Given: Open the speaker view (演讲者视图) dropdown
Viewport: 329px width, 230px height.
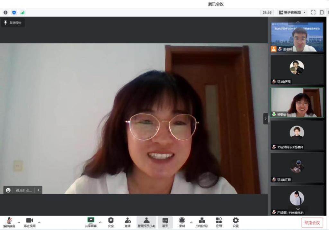Looking at the screenshot, I should [x=292, y=13].
